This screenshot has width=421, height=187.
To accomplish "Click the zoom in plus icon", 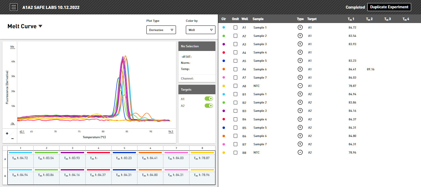I will pyautogui.click(x=7, y=134).
